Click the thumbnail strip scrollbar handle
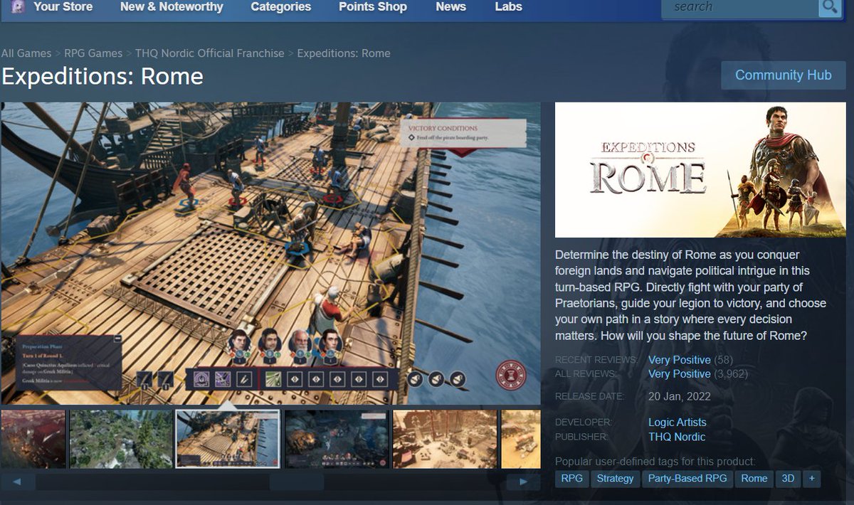The image size is (854, 505). pyautogui.click(x=296, y=482)
